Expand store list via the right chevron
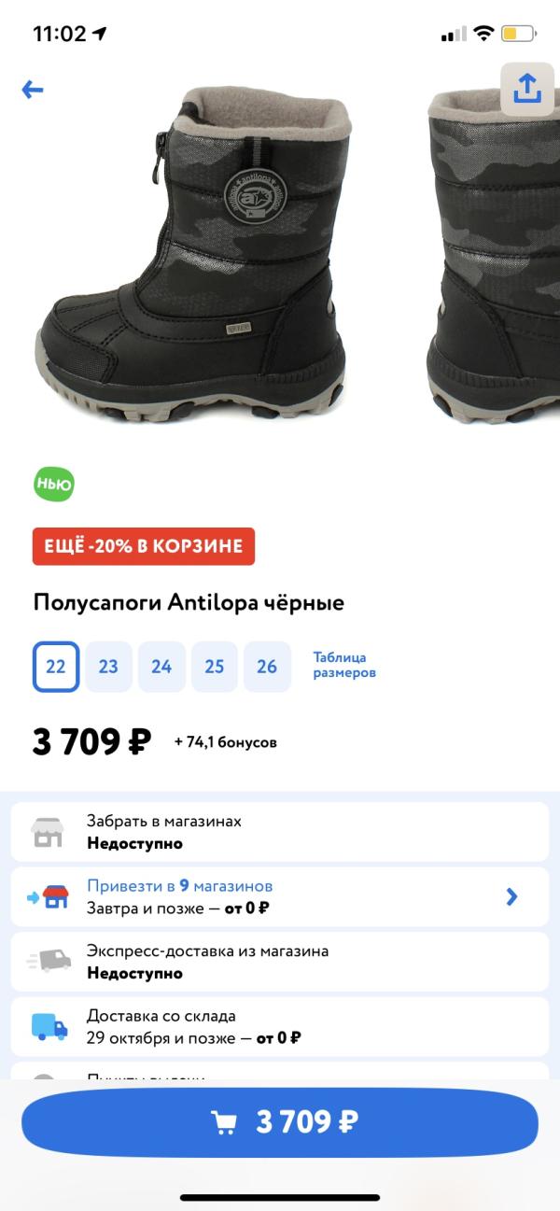 coord(511,895)
